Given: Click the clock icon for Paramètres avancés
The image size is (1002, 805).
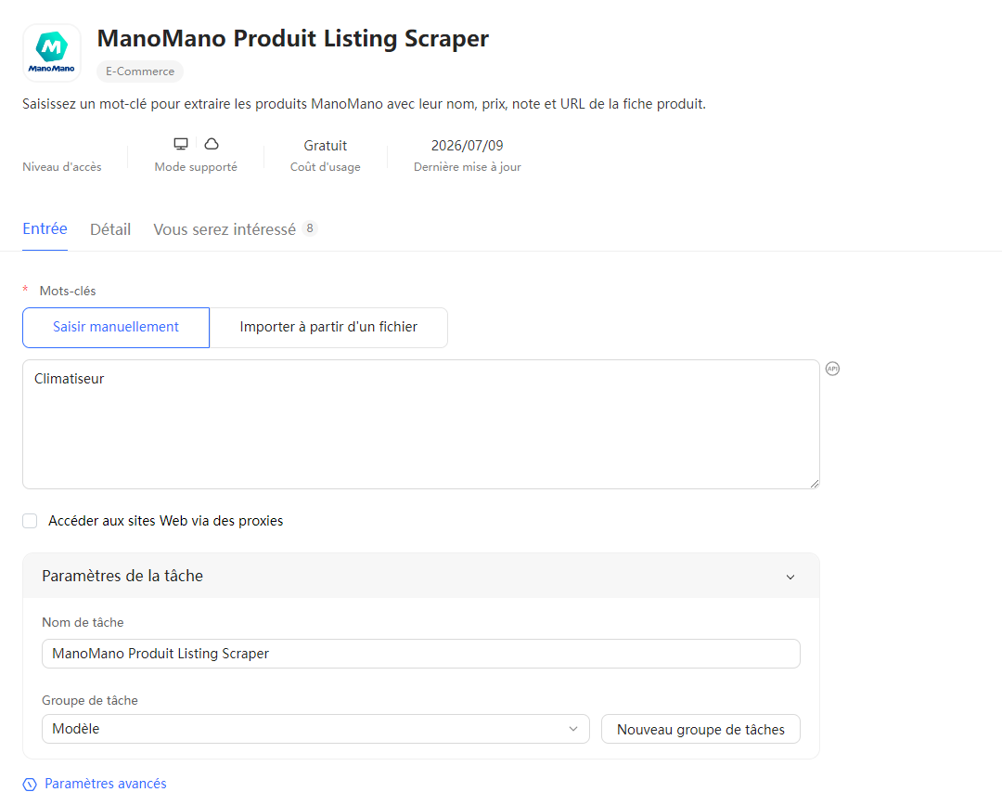Looking at the screenshot, I should click(x=30, y=785).
